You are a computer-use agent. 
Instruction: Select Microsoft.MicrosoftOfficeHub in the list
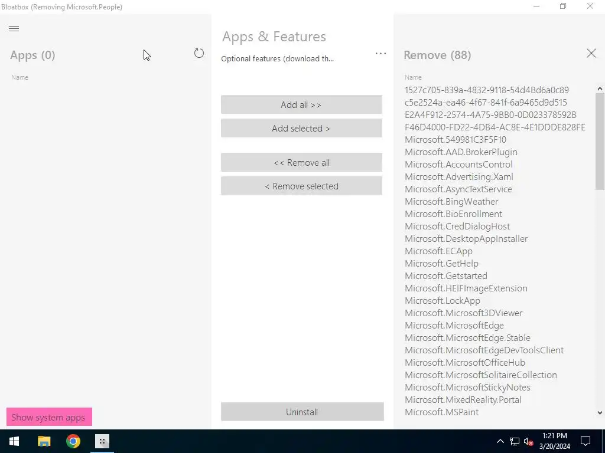click(465, 362)
